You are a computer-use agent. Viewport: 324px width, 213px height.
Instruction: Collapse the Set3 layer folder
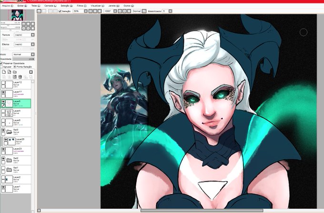click(9, 132)
